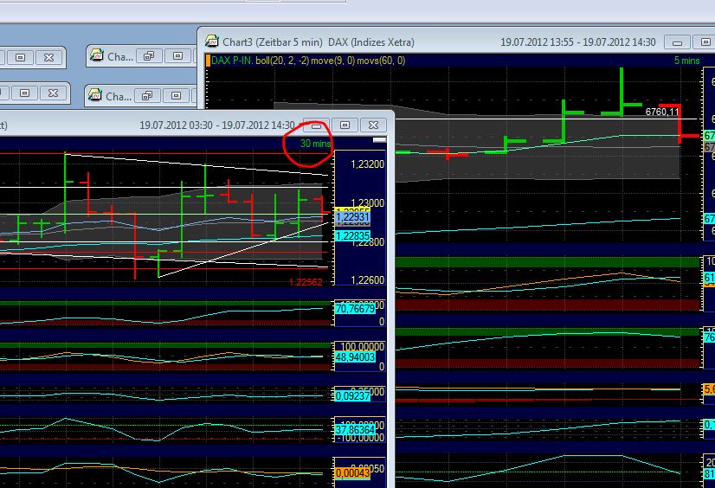Click the 30 mins timeframe label
This screenshot has width=715, height=488.
click(x=316, y=144)
